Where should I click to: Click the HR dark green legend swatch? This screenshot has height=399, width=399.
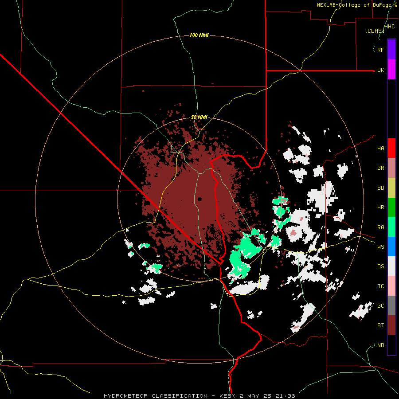click(x=391, y=207)
